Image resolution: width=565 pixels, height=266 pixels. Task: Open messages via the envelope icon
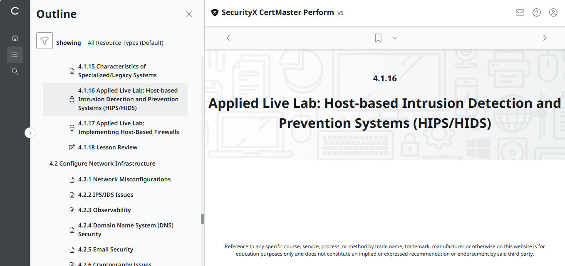pos(520,12)
